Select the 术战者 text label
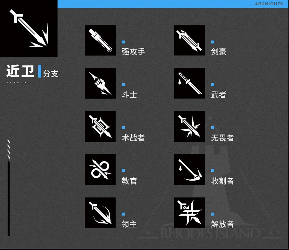This screenshot has width=289, height=250. pos(133,138)
